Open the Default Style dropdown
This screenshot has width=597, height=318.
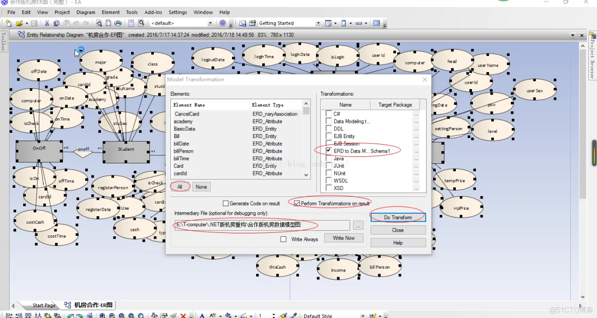point(363,315)
